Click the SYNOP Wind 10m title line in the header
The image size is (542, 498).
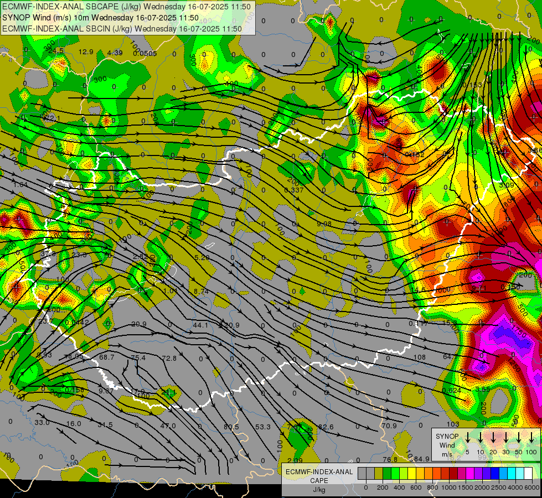click(100, 18)
